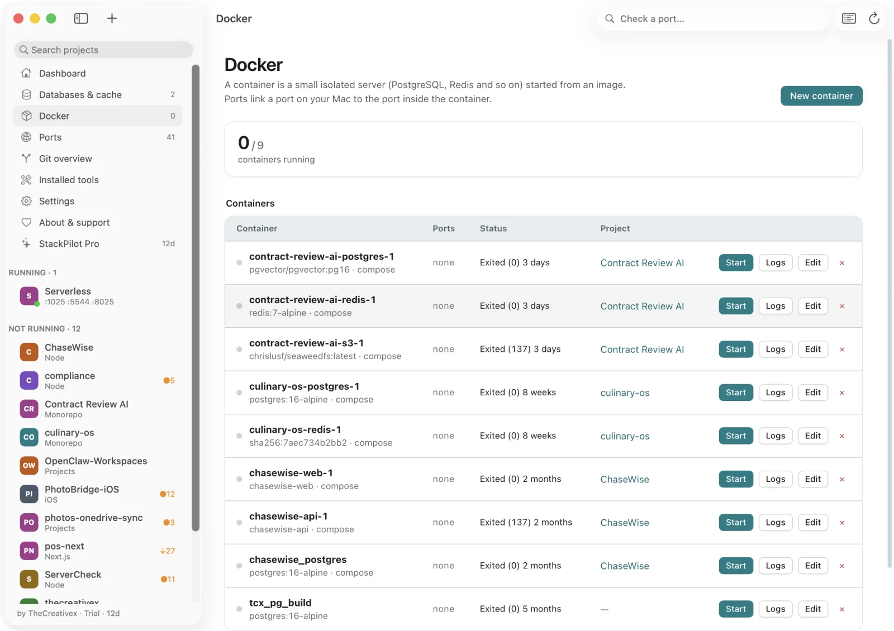Screen dimensions: 894x631
Task: Click the Installed tools icon
Action: click(x=26, y=180)
